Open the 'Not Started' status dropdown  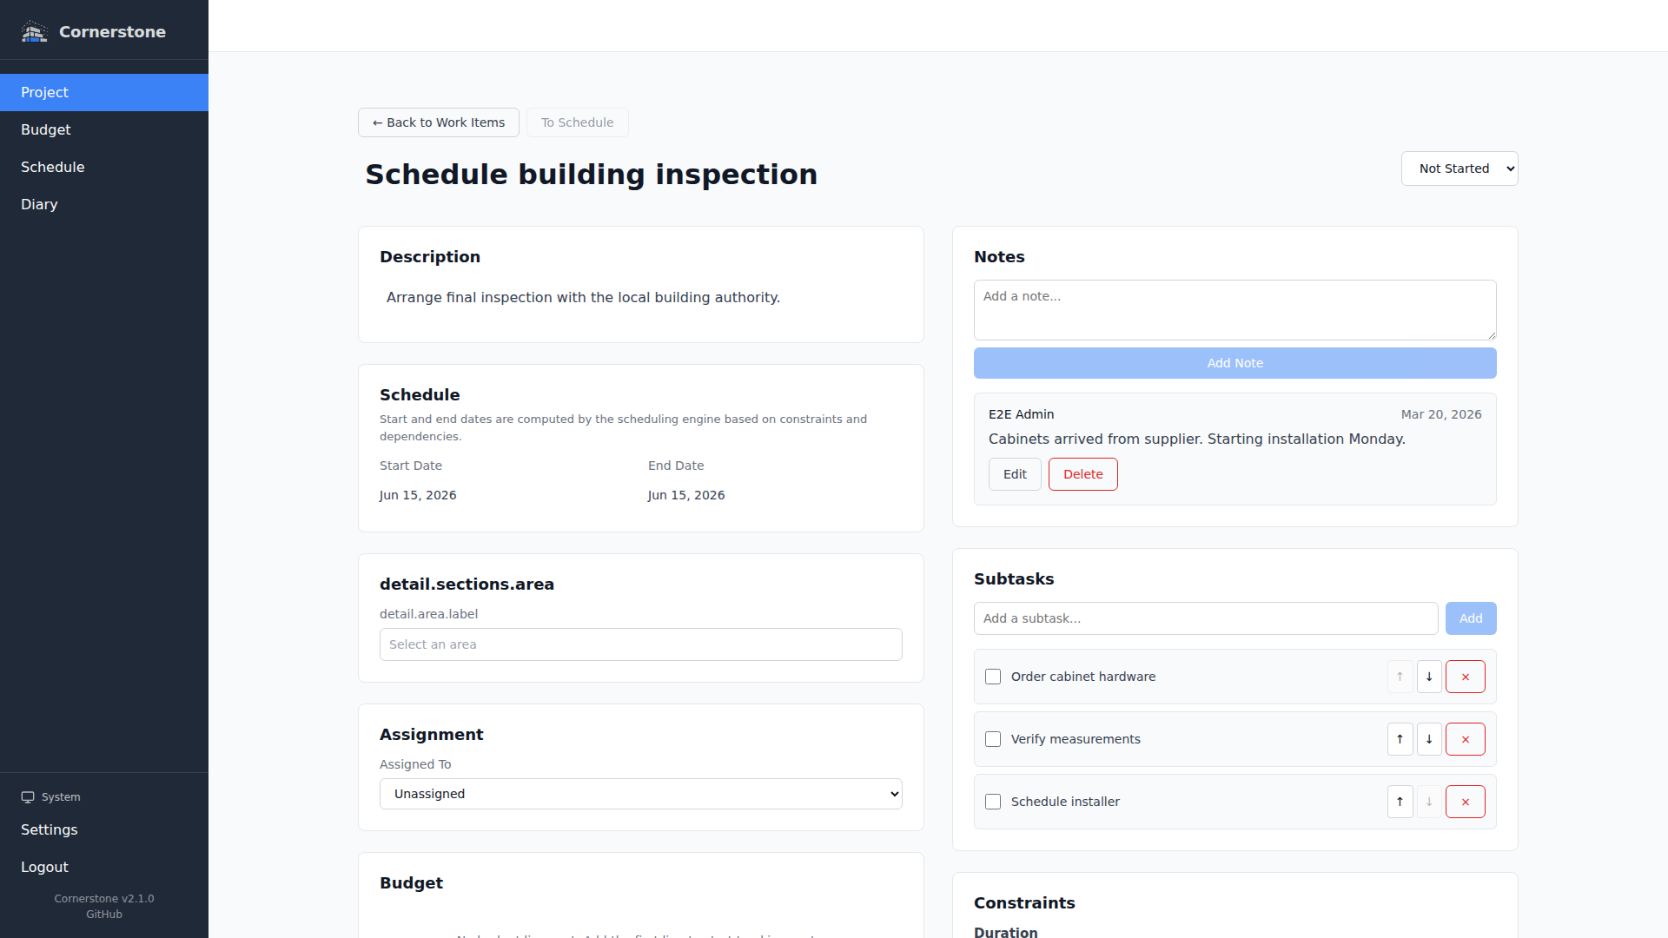coord(1459,168)
